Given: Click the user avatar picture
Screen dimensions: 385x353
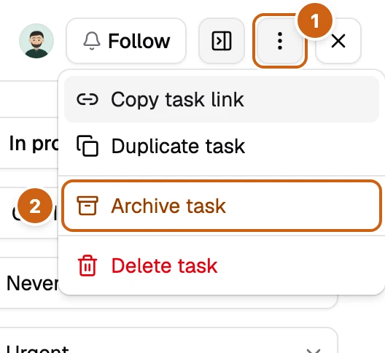Looking at the screenshot, I should 36,41.
